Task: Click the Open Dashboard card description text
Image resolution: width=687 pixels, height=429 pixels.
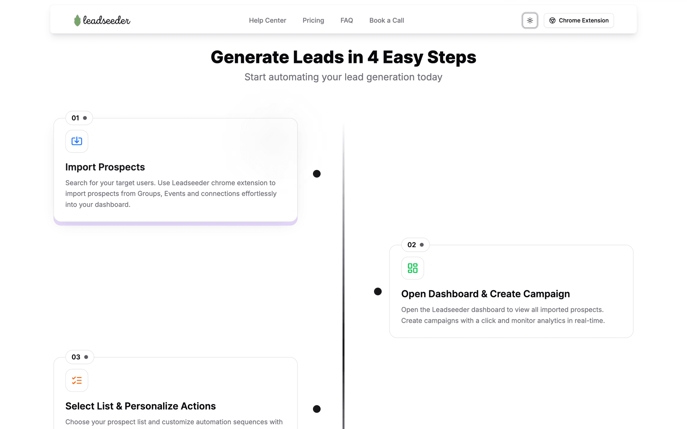Action: click(x=503, y=315)
